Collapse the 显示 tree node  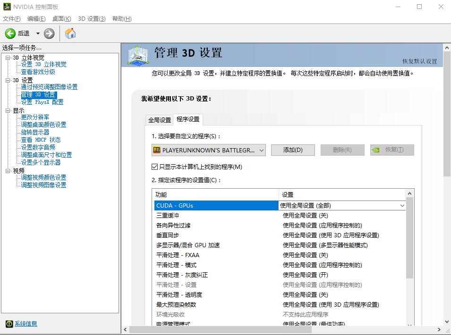tap(8, 110)
